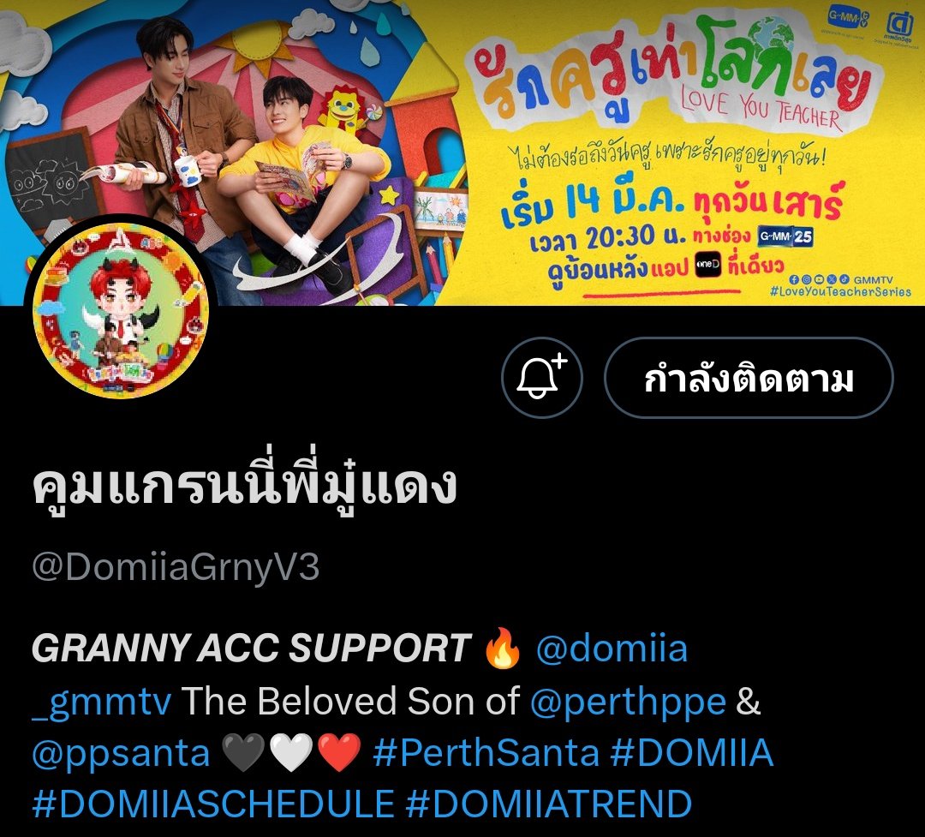This screenshot has height=837, width=925.
Task: Tap the กำลังติดตาม following button
Action: 749,378
